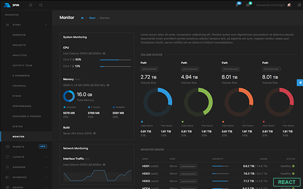Click the green 4.94 TiB donut chart
Image resolution: width=303 pixels, height=189 pixels.
pyautogui.click(x=198, y=102)
